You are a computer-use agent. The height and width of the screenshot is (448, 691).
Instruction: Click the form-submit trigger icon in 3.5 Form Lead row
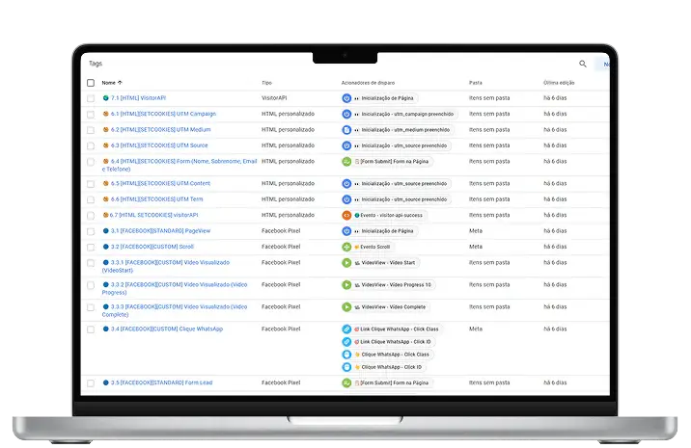coord(346,382)
